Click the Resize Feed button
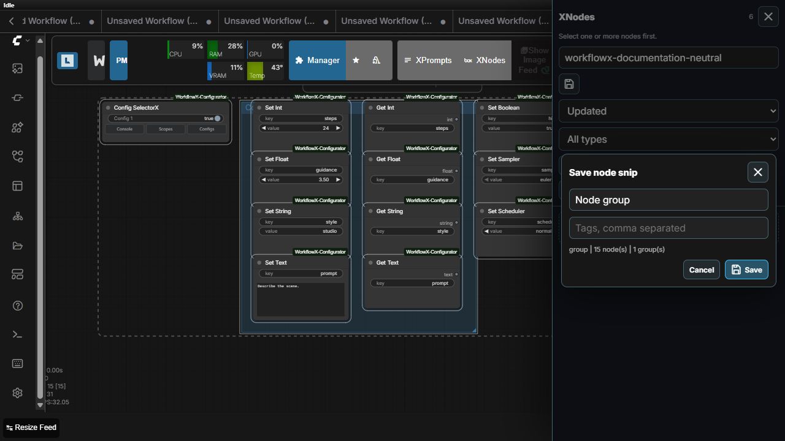Viewport: 785px width, 441px height. coord(31,428)
